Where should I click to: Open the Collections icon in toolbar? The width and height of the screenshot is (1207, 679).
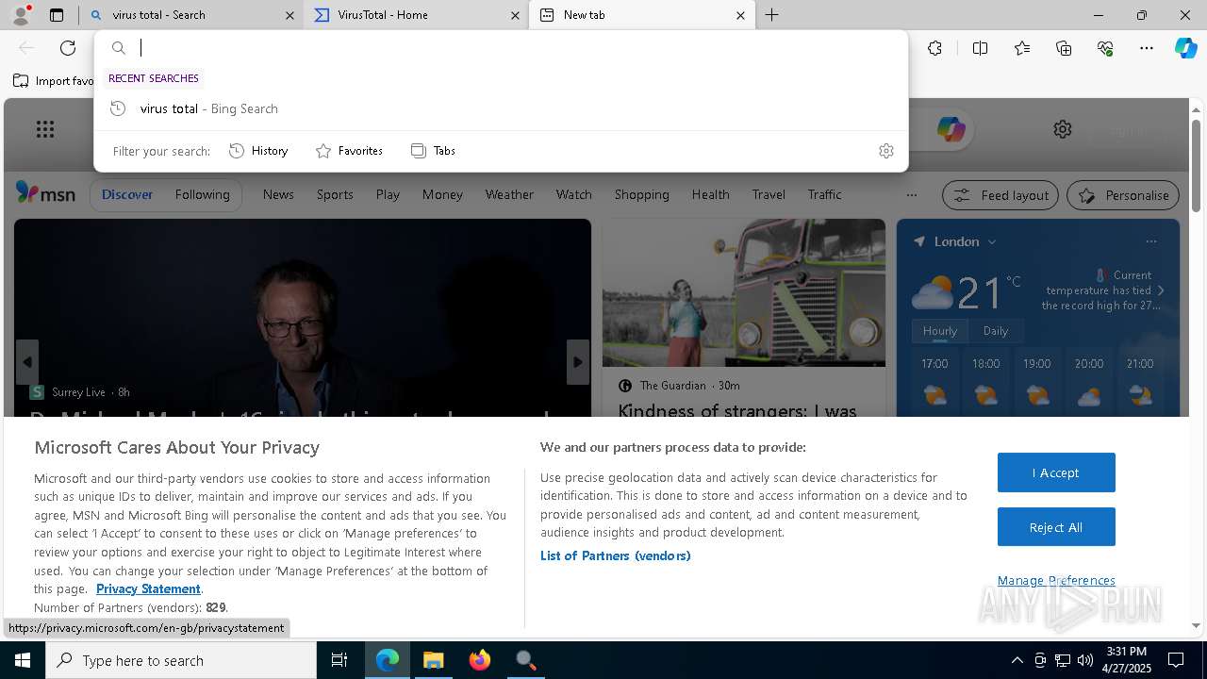1064,48
